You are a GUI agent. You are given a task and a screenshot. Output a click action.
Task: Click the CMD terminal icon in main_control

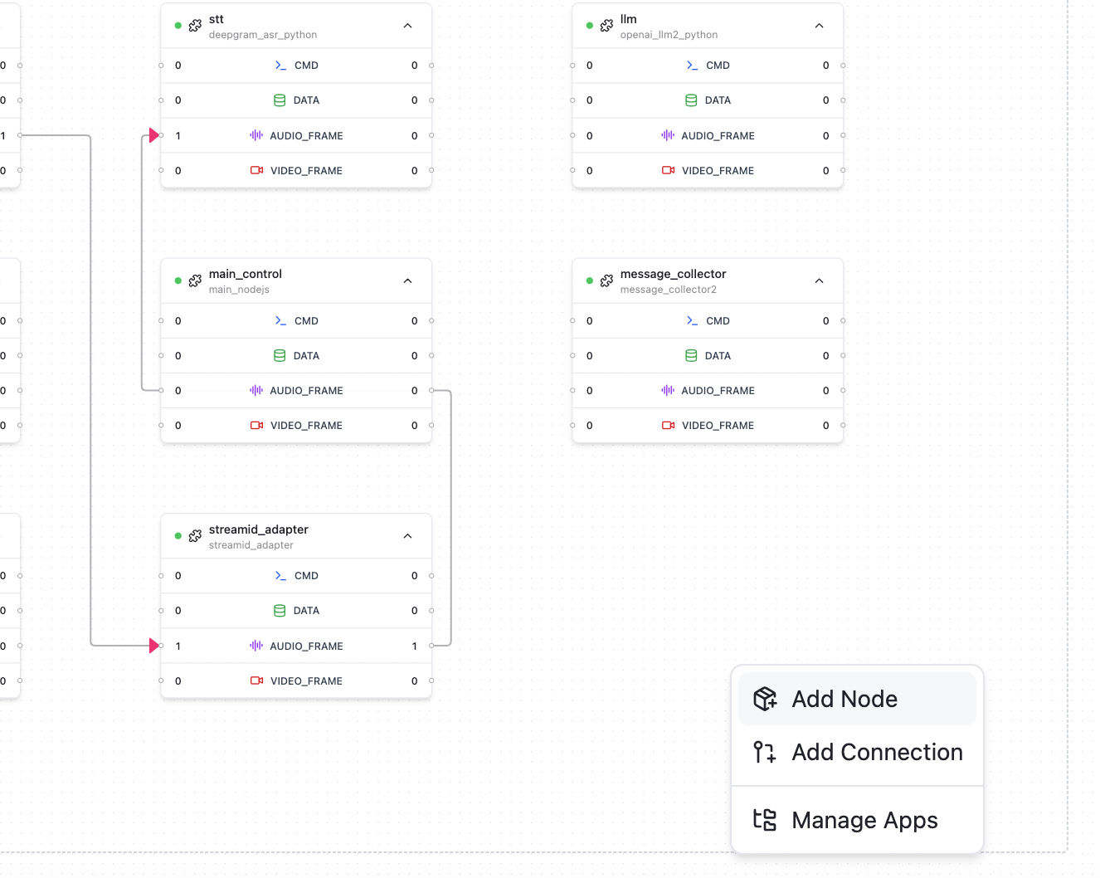(280, 321)
